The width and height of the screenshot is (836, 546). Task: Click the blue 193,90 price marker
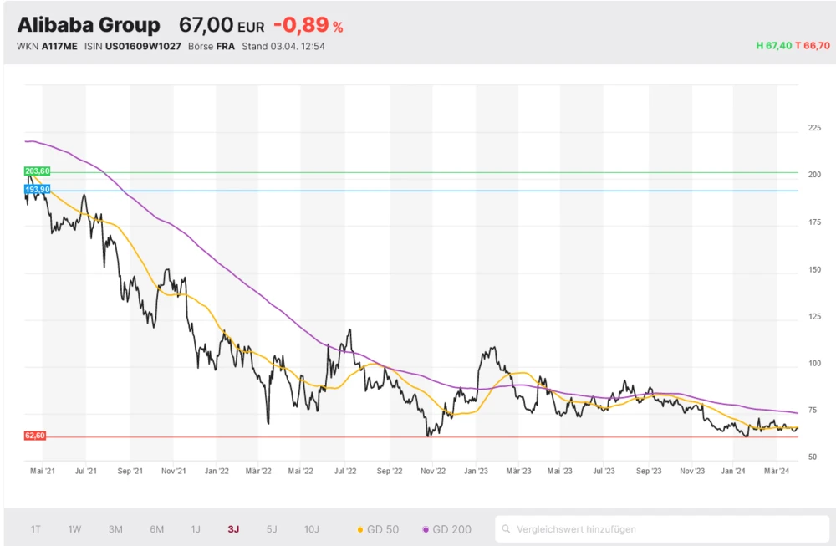point(38,190)
